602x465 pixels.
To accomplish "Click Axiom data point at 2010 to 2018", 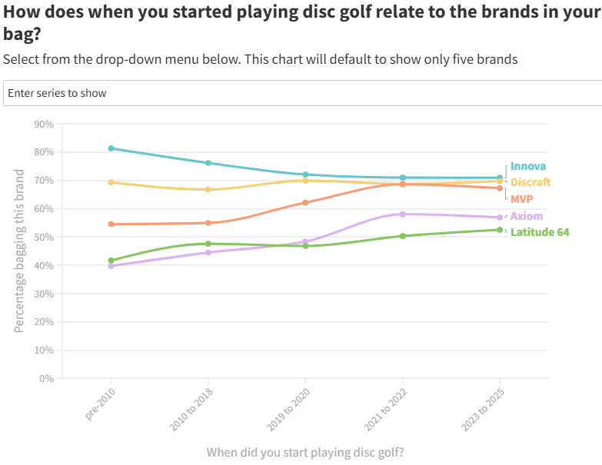I will point(208,252).
